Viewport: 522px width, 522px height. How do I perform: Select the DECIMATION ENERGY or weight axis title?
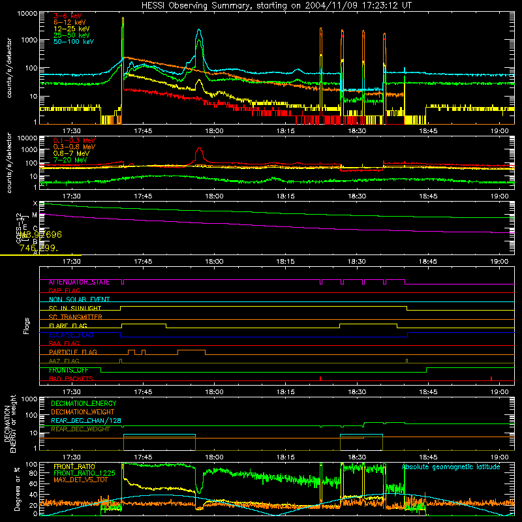pyautogui.click(x=10, y=423)
